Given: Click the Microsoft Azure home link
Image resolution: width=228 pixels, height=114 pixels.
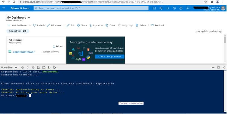Looking at the screenshot, I should 20,8.
